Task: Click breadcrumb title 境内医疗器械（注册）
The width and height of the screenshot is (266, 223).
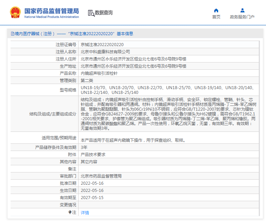Action: tap(34, 33)
